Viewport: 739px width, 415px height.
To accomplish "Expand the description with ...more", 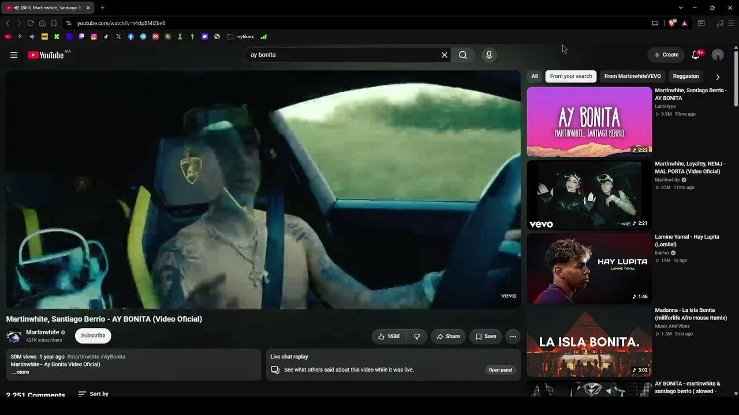I will tap(20, 372).
